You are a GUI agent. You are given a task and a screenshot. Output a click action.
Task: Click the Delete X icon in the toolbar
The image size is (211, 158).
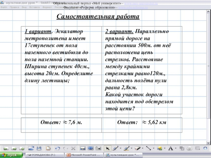tap(73, 148)
